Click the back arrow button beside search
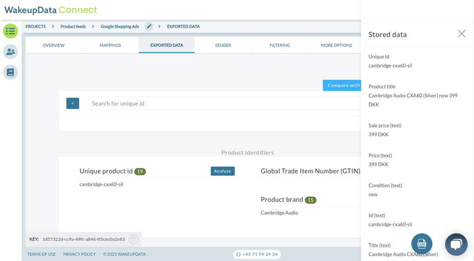This screenshot has width=474, height=261. pyautogui.click(x=73, y=103)
